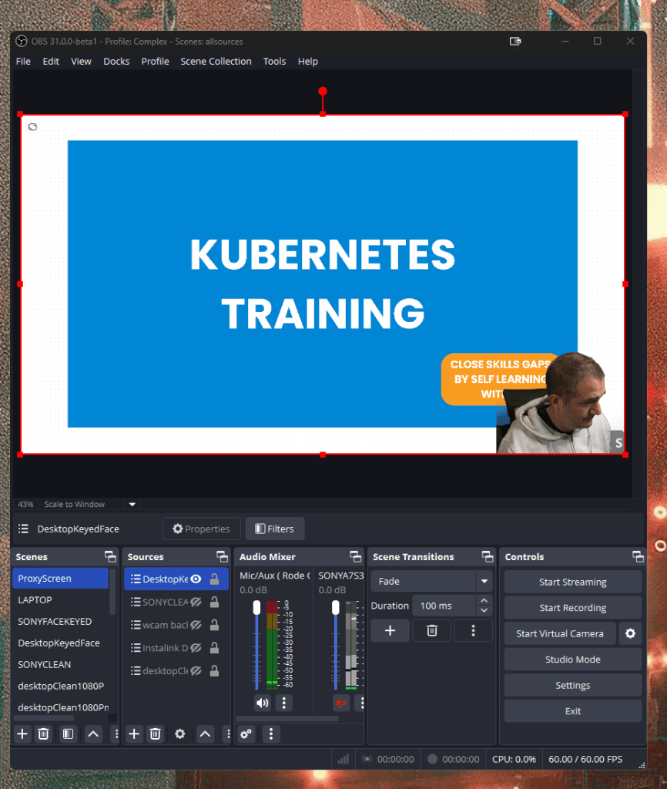Screen dimensions: 667x789
Task: Click the recording status circle icon
Action: [432, 759]
